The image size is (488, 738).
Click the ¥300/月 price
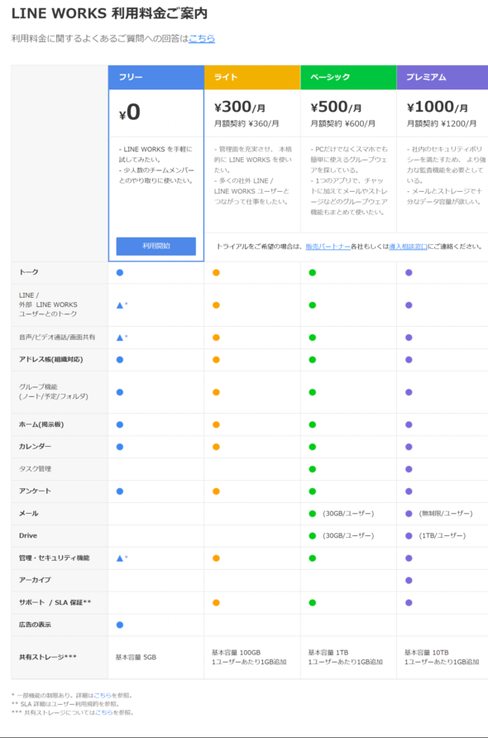pyautogui.click(x=240, y=108)
